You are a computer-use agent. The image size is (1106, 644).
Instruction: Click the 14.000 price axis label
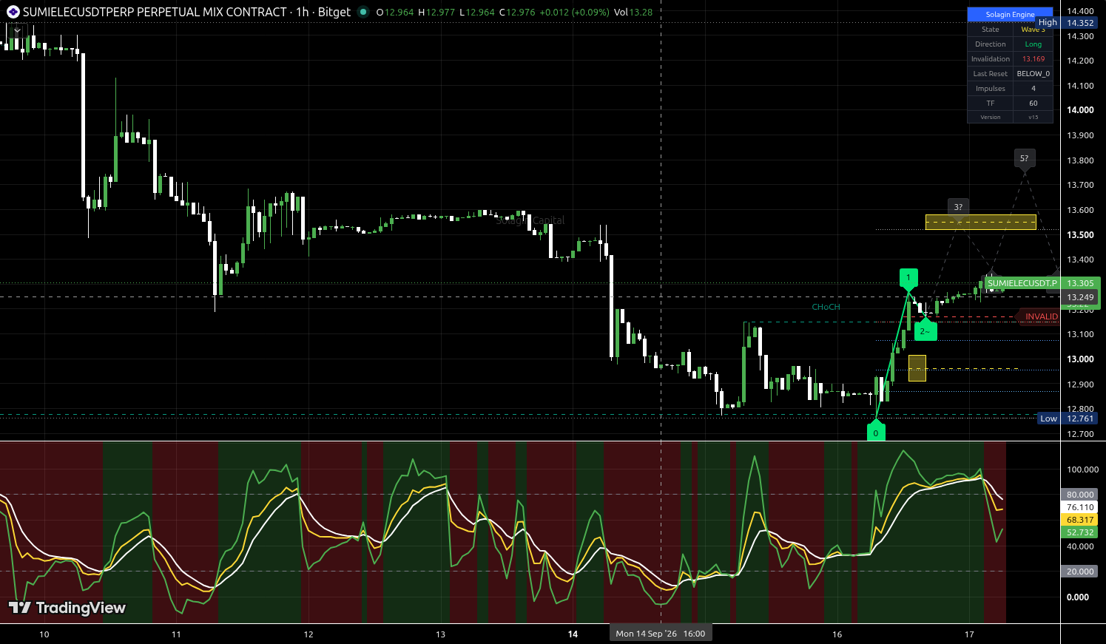tap(1080, 110)
